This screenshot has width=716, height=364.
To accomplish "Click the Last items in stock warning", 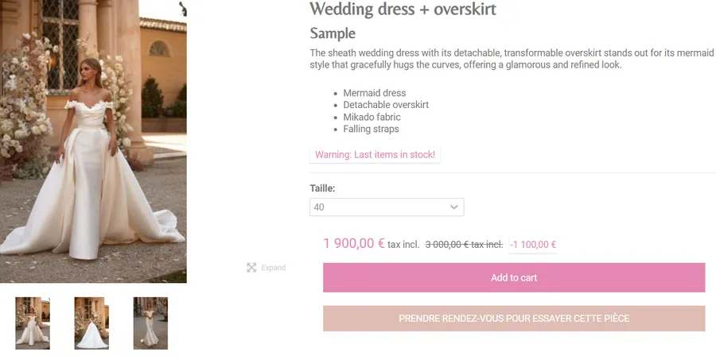I will point(375,155).
